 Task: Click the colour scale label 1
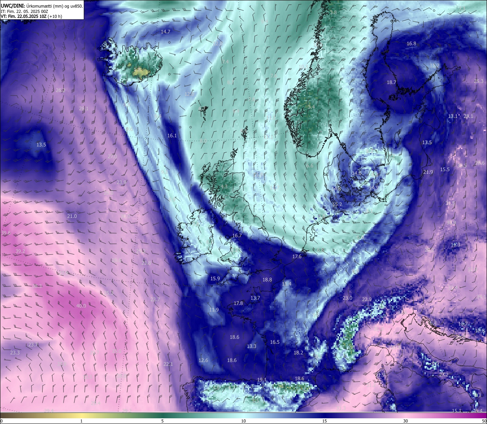click(x=81, y=421)
